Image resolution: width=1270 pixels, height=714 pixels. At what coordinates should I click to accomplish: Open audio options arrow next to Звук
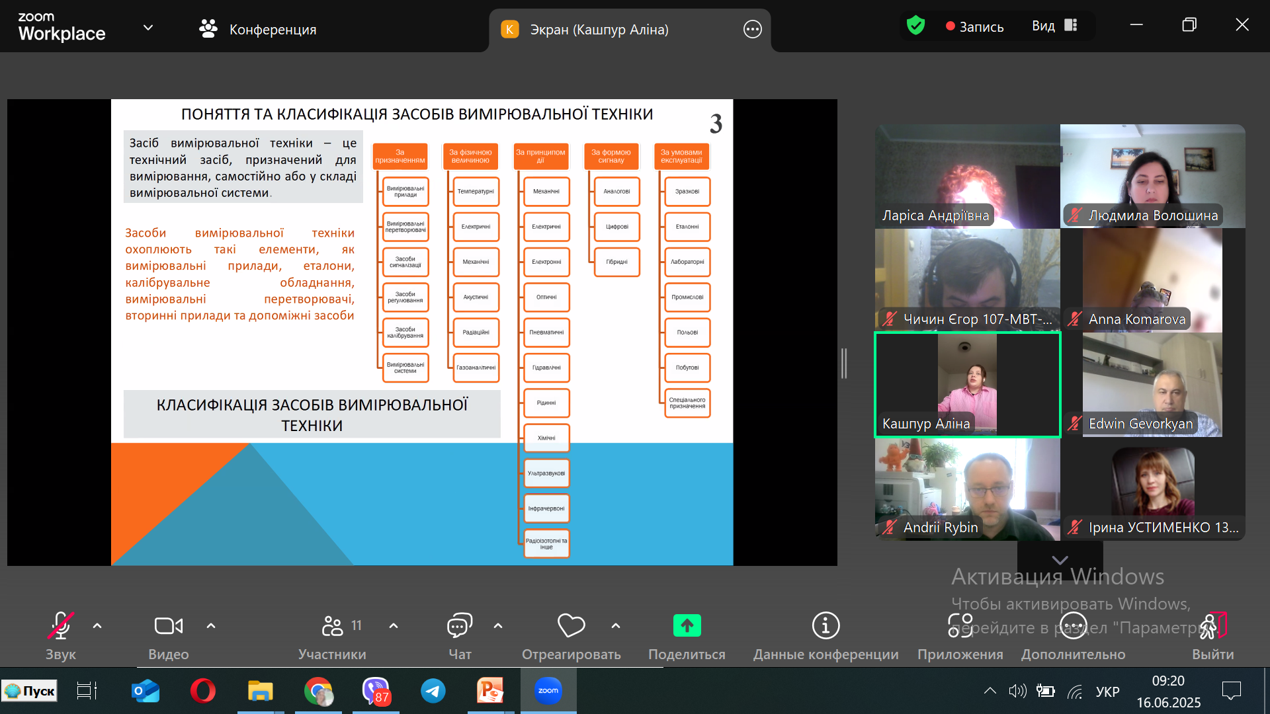[97, 625]
